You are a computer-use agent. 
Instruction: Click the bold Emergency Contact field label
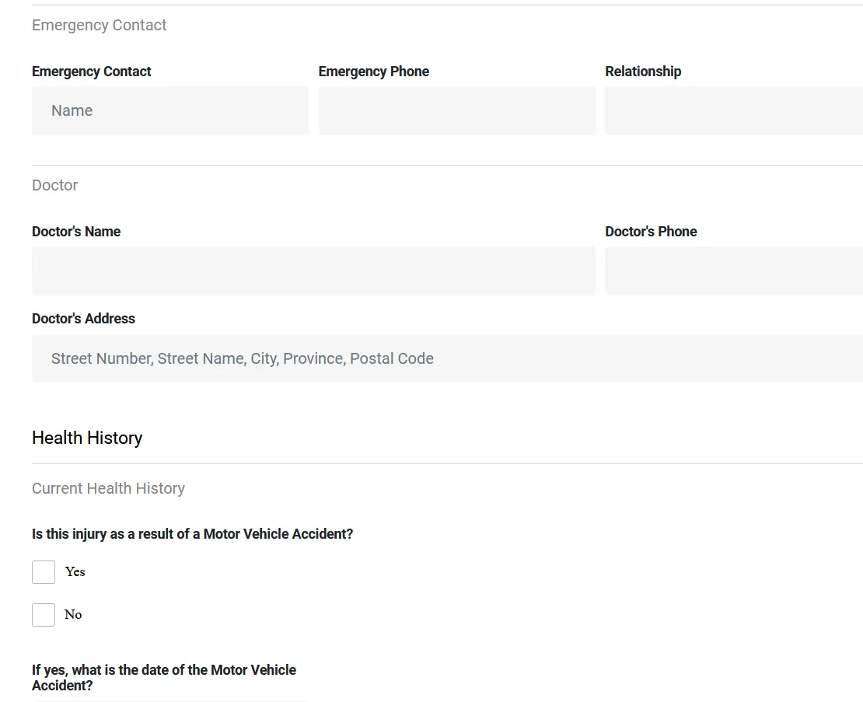pos(92,72)
